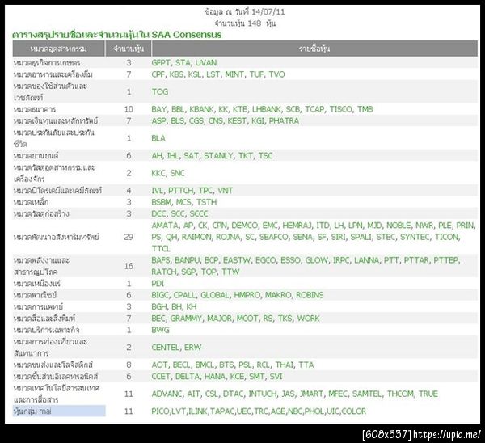Click the stock count value 8
This screenshot has height=443, width=485.
(129, 365)
